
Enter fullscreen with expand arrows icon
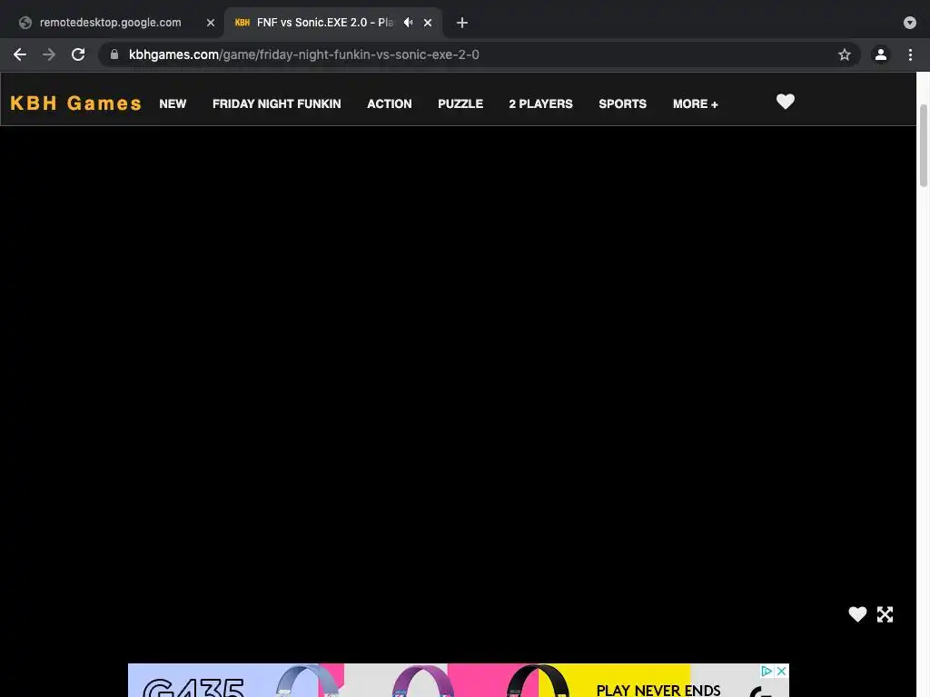point(885,614)
